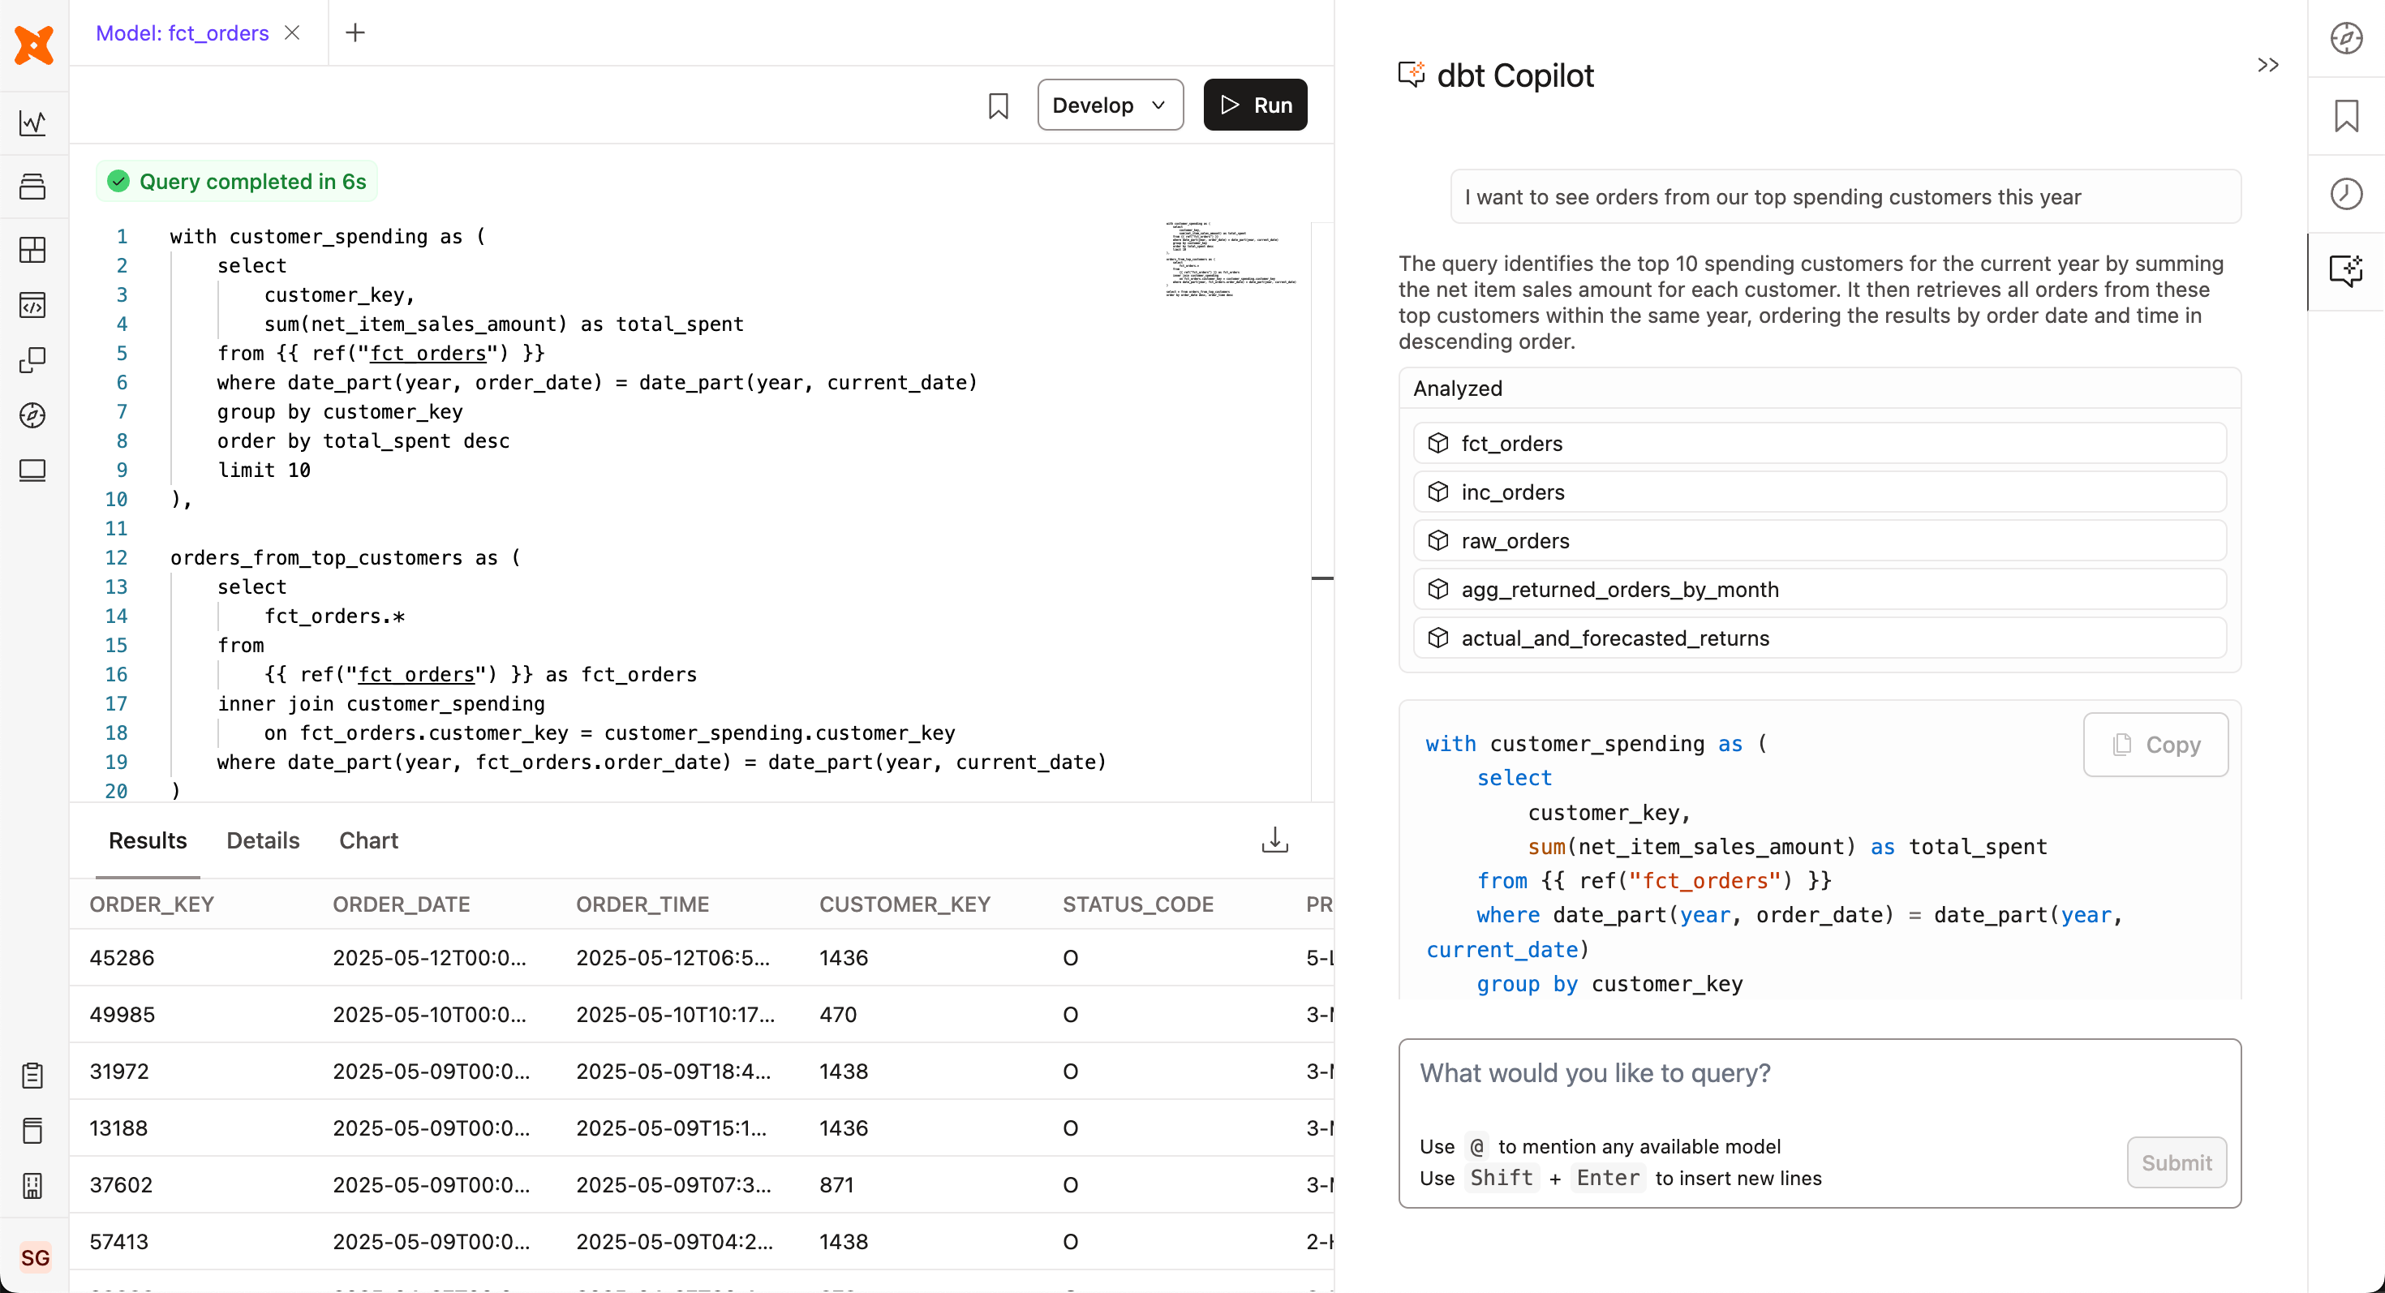Screen dimensions: 2385x1293
Task: Click the dbt logo icon
Action: [34, 45]
